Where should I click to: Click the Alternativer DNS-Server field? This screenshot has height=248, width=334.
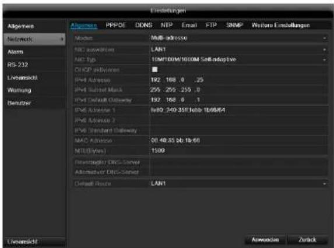238,172
